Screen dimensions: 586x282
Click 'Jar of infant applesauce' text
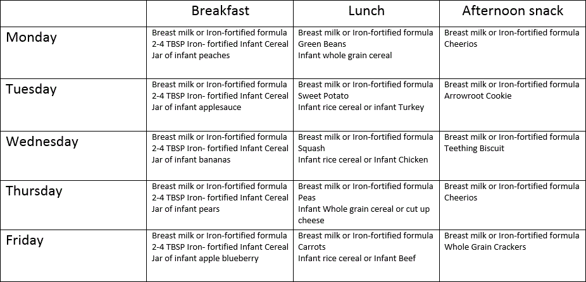pos(196,107)
